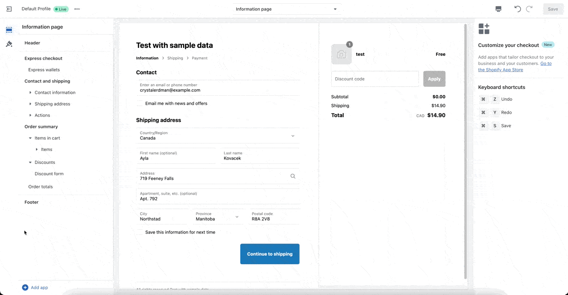Open the Province dropdown
Viewport: 568px width, 295px height.
tap(217, 216)
